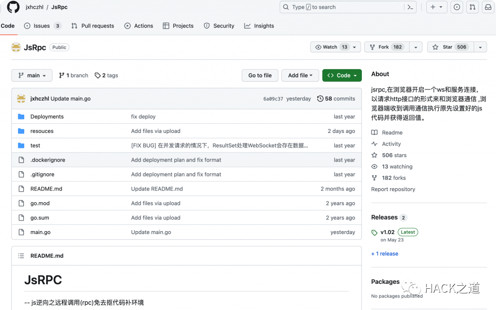Open the green Code clone dropdown
Viewport: 496px width, 310px height.
click(x=342, y=75)
